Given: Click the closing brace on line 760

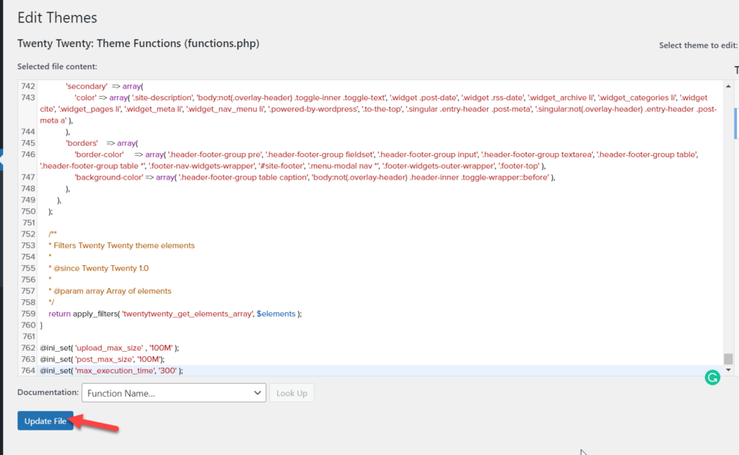Looking at the screenshot, I should [x=41, y=325].
